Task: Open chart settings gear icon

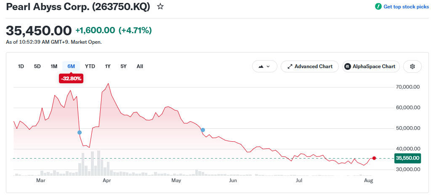Action: click(412, 66)
